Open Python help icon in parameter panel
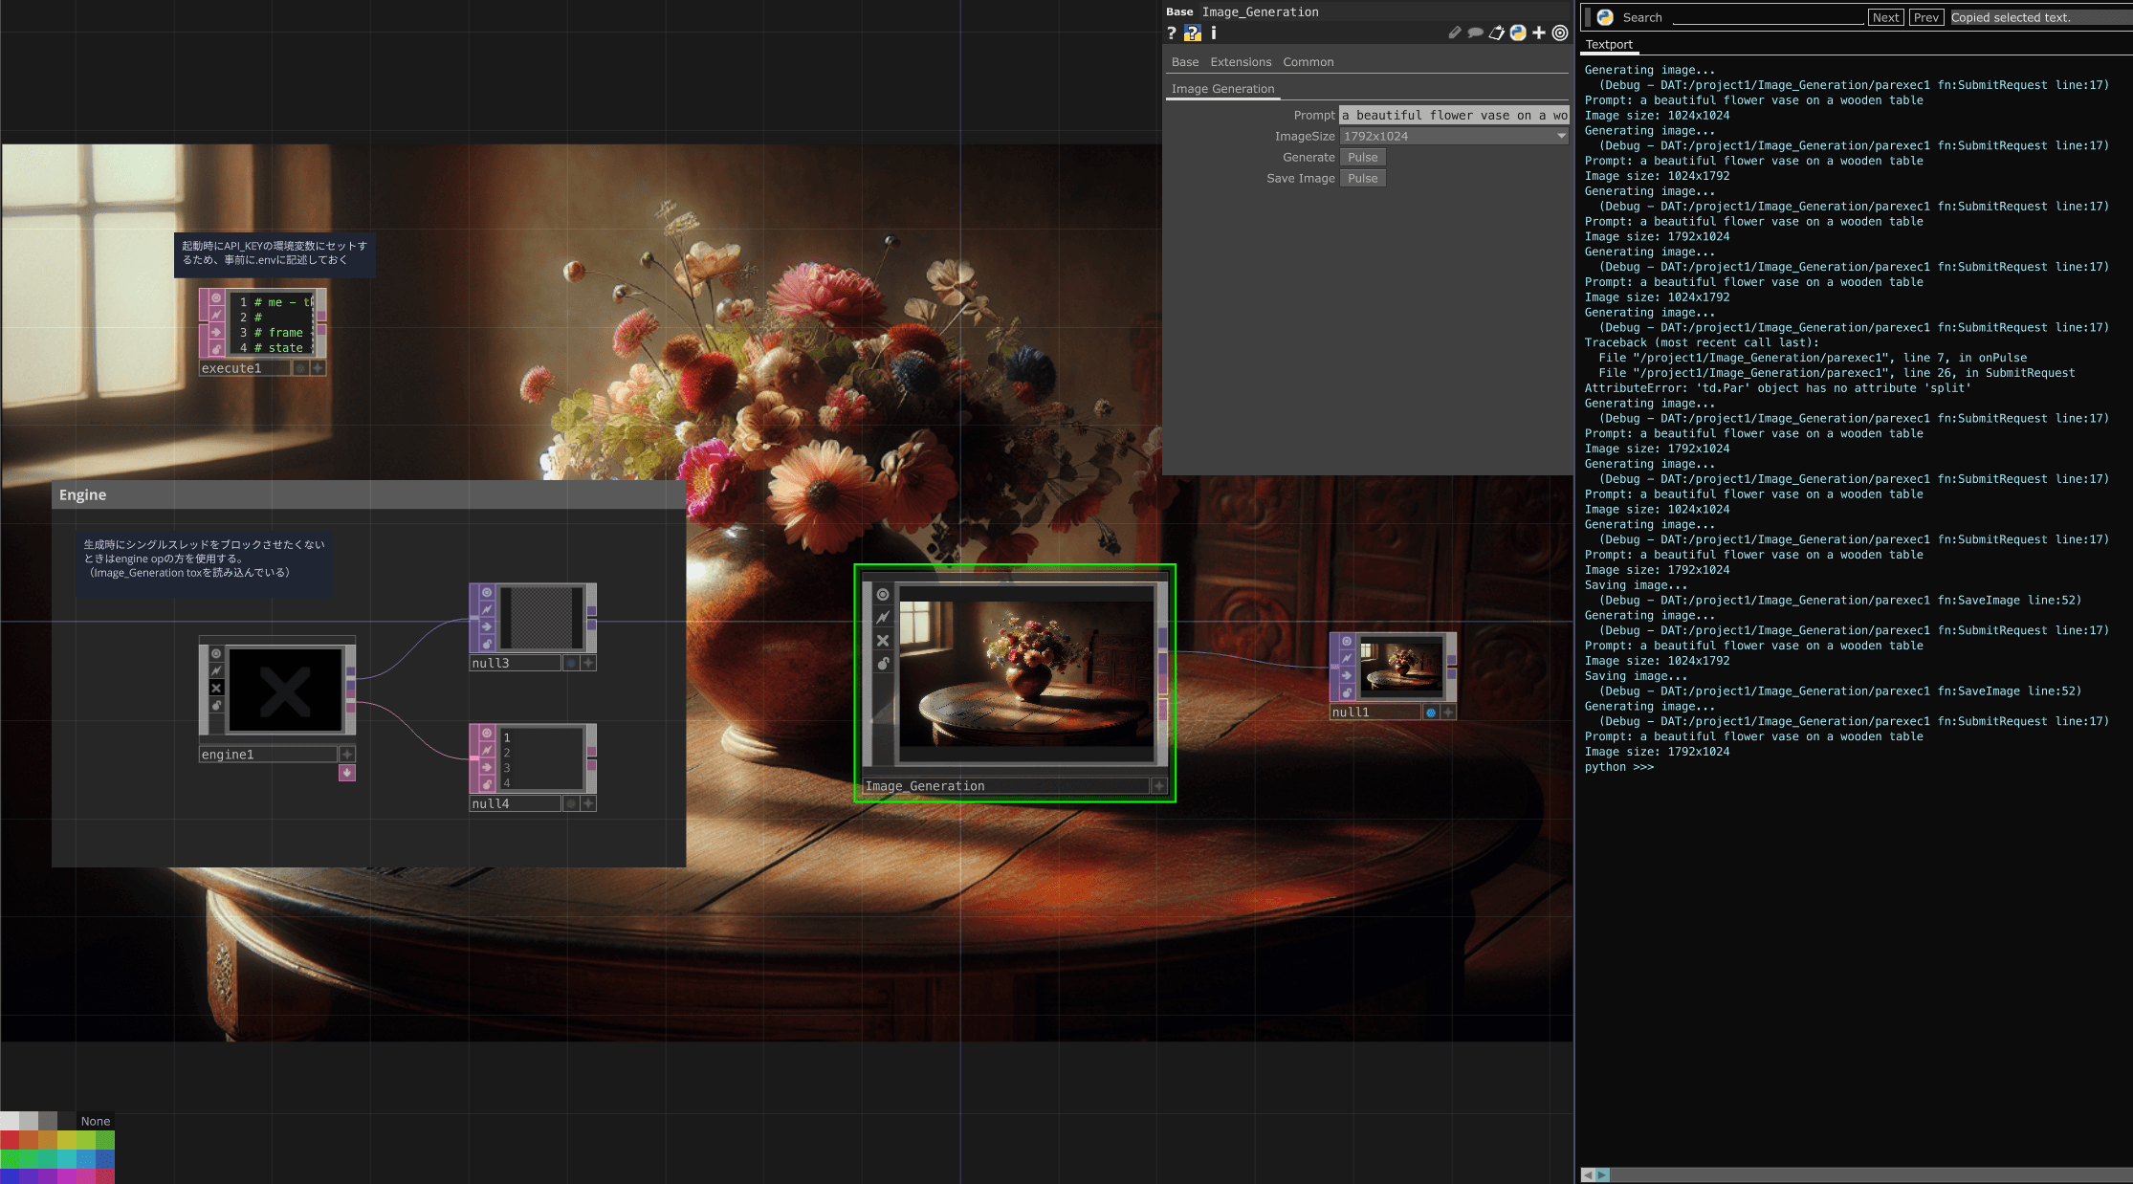Screen dimensions: 2133x1184 coord(1193,33)
